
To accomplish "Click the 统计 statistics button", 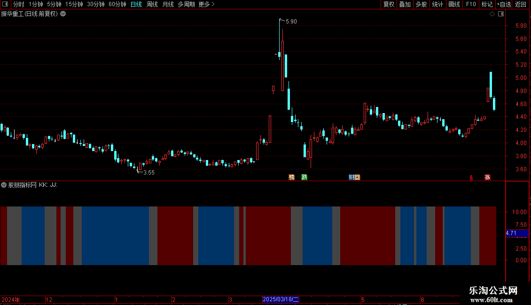I will coord(437,4).
